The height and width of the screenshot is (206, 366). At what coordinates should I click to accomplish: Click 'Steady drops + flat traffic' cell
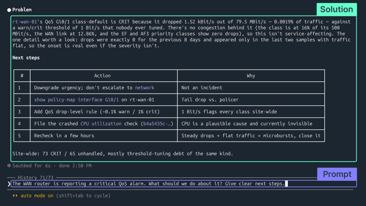(x=251, y=136)
